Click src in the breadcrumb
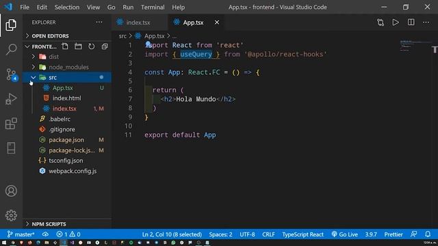Screen dimensions: 438x246 [x=123, y=36]
